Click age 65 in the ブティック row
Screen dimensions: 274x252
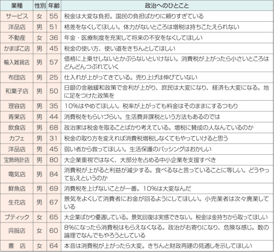[x=54, y=217]
